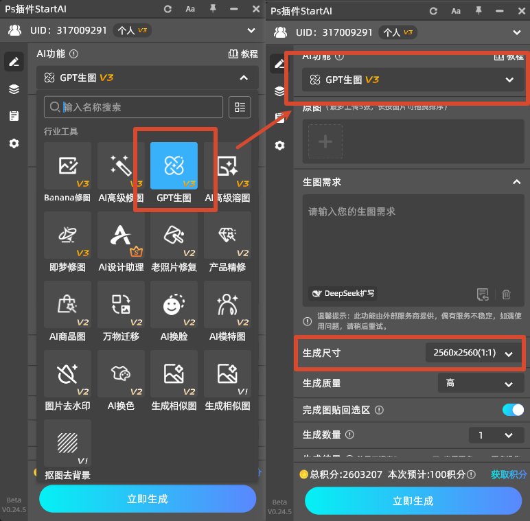Open 教程 tutorial in left panel
Viewport: 530px width, 521px height.
tap(243, 54)
